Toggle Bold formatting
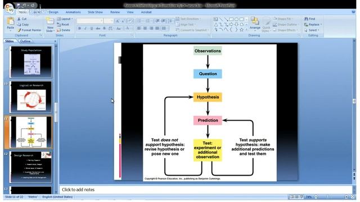Viewport: 360px width, 202px height. pyautogui.click(x=79, y=29)
